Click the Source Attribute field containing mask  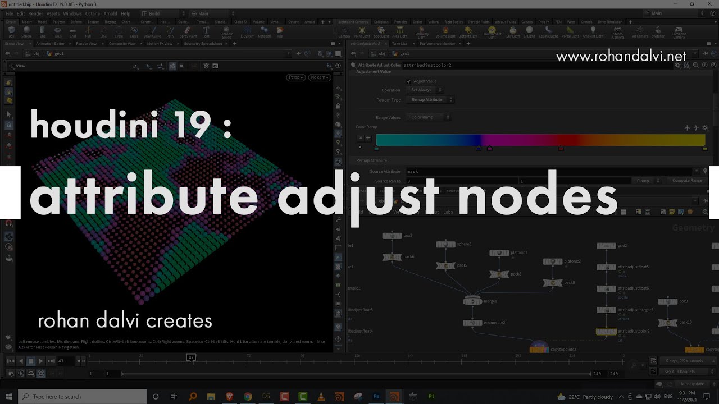point(549,171)
